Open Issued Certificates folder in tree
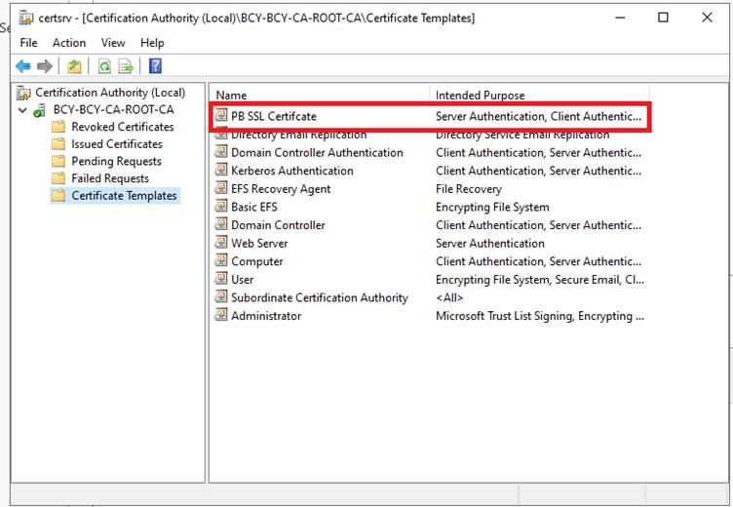The height and width of the screenshot is (507, 733). pyautogui.click(x=116, y=144)
